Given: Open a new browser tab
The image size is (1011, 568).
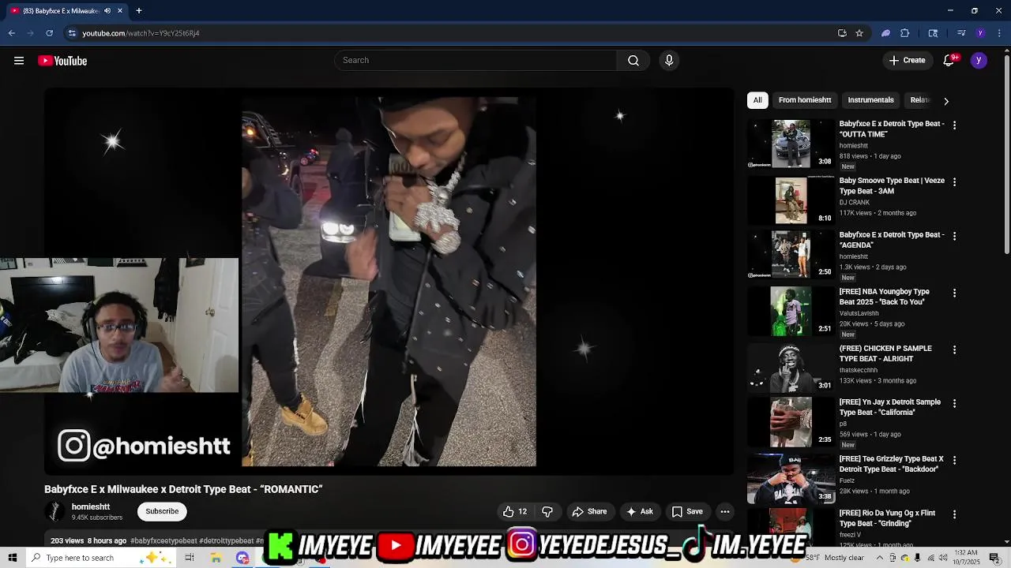Looking at the screenshot, I should click(139, 11).
